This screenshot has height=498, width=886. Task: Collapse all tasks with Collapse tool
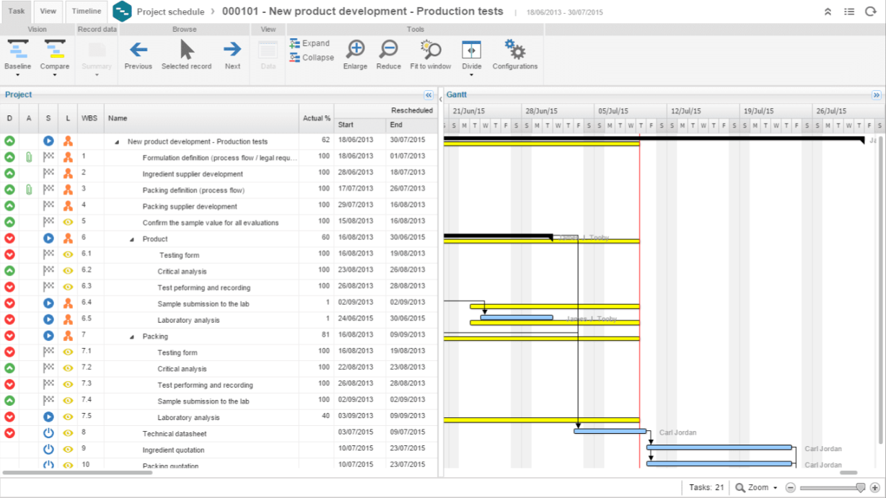click(312, 58)
